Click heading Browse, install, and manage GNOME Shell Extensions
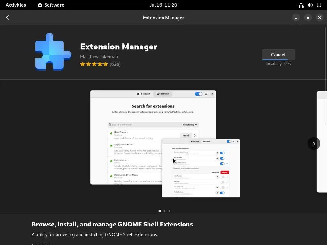Screen dimensions: 327x245 tap(112, 224)
